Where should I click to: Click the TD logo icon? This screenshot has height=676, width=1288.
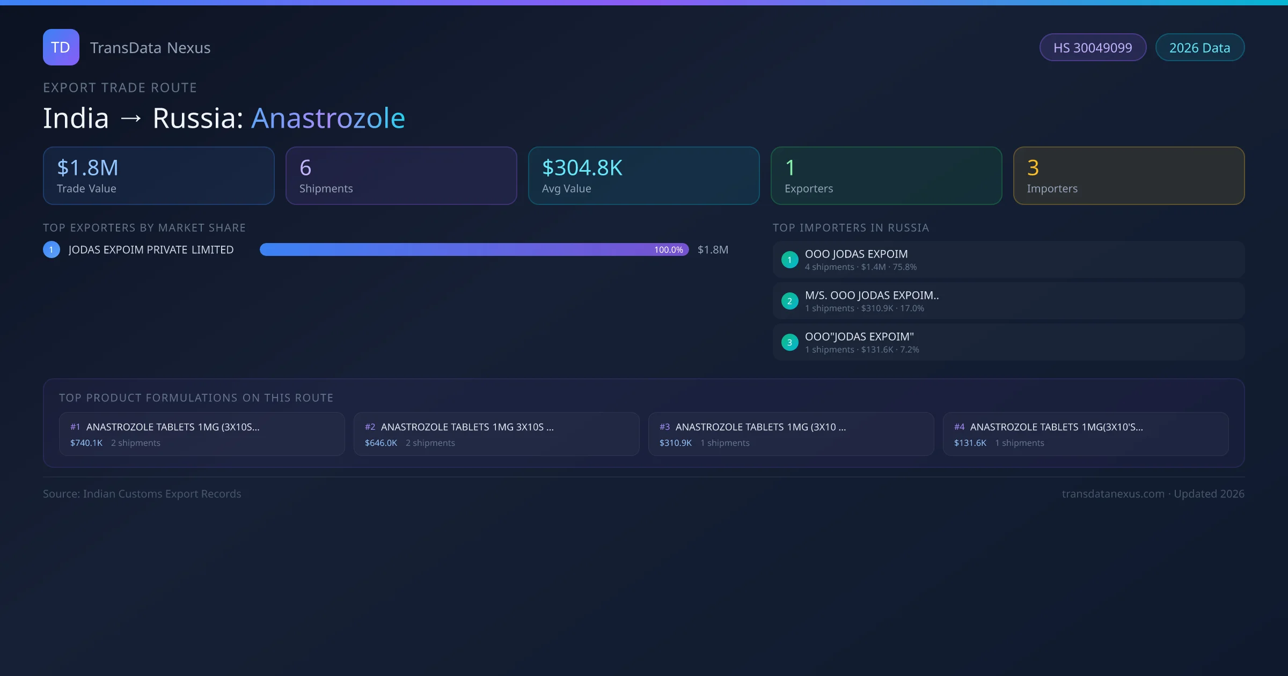pos(61,47)
